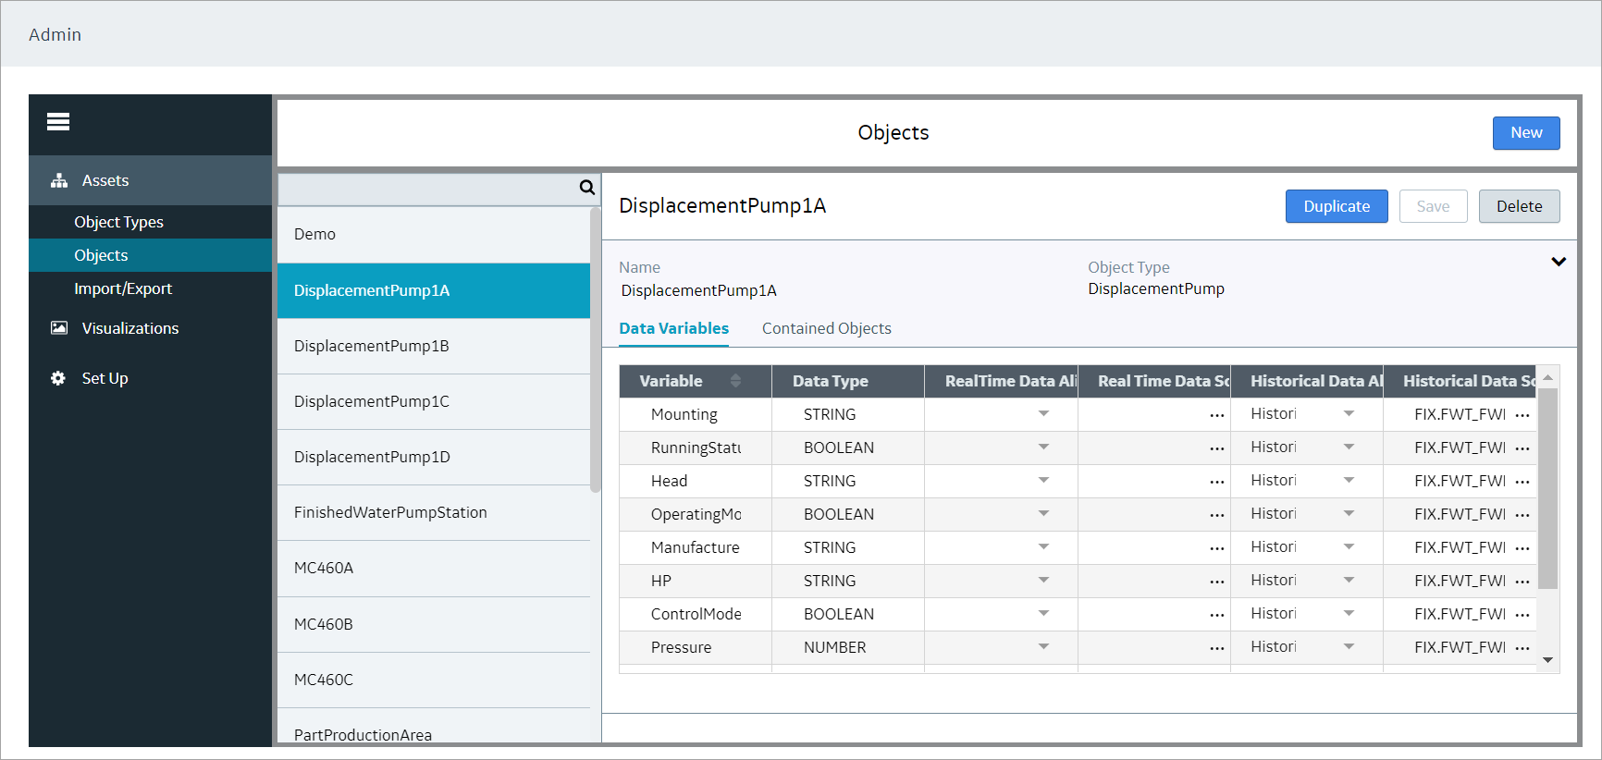Click the variables table scrollbar thumb
Viewport: 1602px width, 760px height.
point(1547,488)
